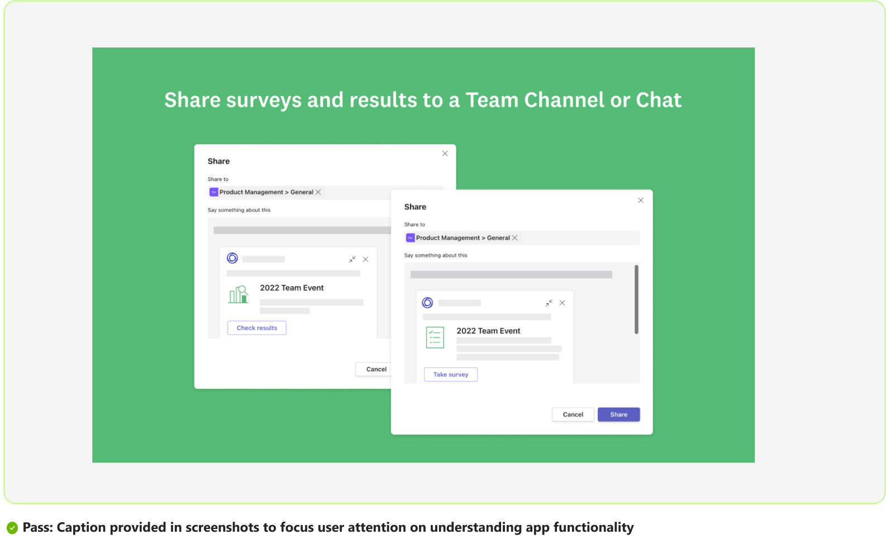Dismiss the Take survey card
This screenshot has height=539, width=886.
tap(563, 303)
